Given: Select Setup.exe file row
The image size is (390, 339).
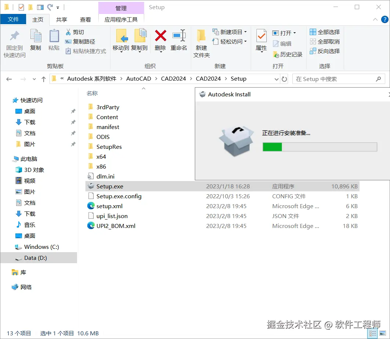Looking at the screenshot, I should (222, 187).
